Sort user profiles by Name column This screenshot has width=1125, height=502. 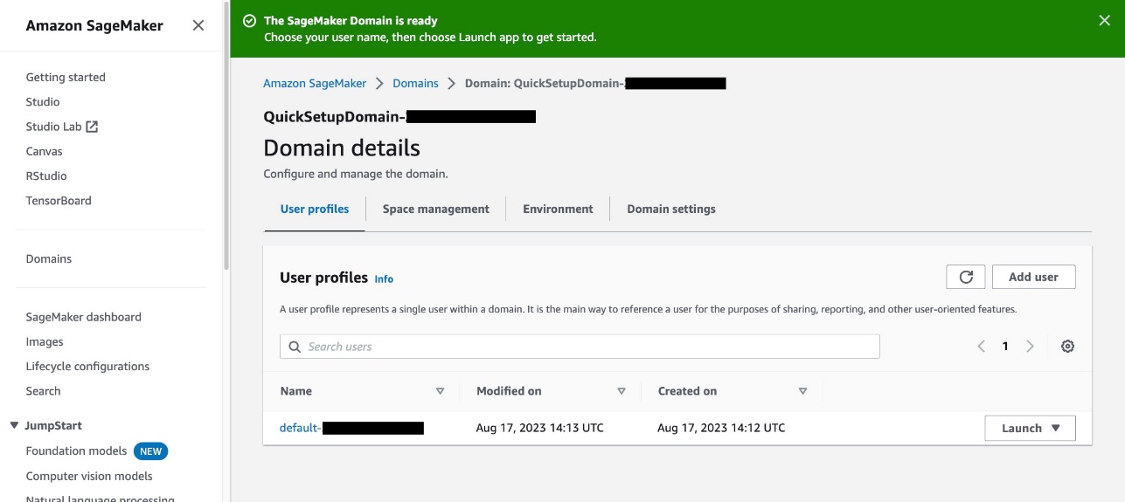pyautogui.click(x=440, y=391)
